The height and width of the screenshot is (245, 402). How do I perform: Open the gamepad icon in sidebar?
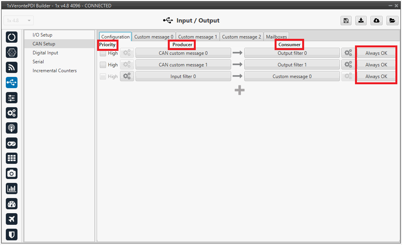coord(12,143)
